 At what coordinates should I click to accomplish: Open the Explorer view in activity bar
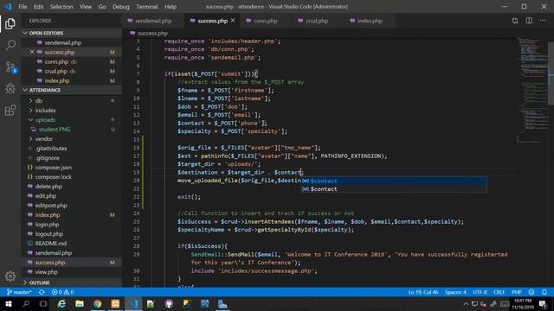pyautogui.click(x=10, y=23)
